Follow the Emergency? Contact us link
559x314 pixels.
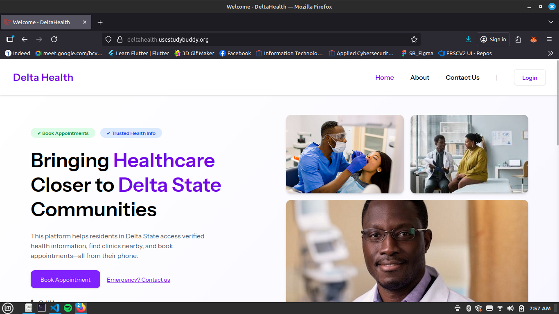click(x=138, y=280)
